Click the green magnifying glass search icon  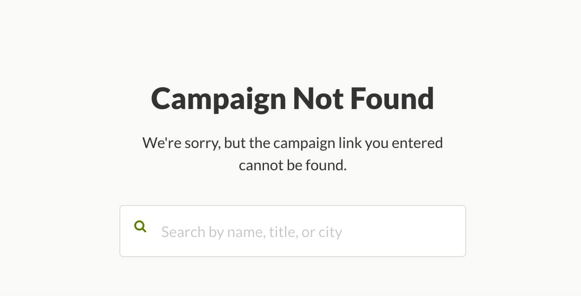point(140,226)
